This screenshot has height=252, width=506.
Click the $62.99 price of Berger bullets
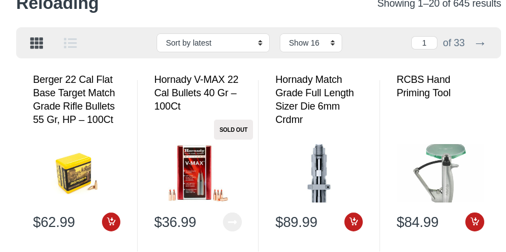pyautogui.click(x=54, y=222)
